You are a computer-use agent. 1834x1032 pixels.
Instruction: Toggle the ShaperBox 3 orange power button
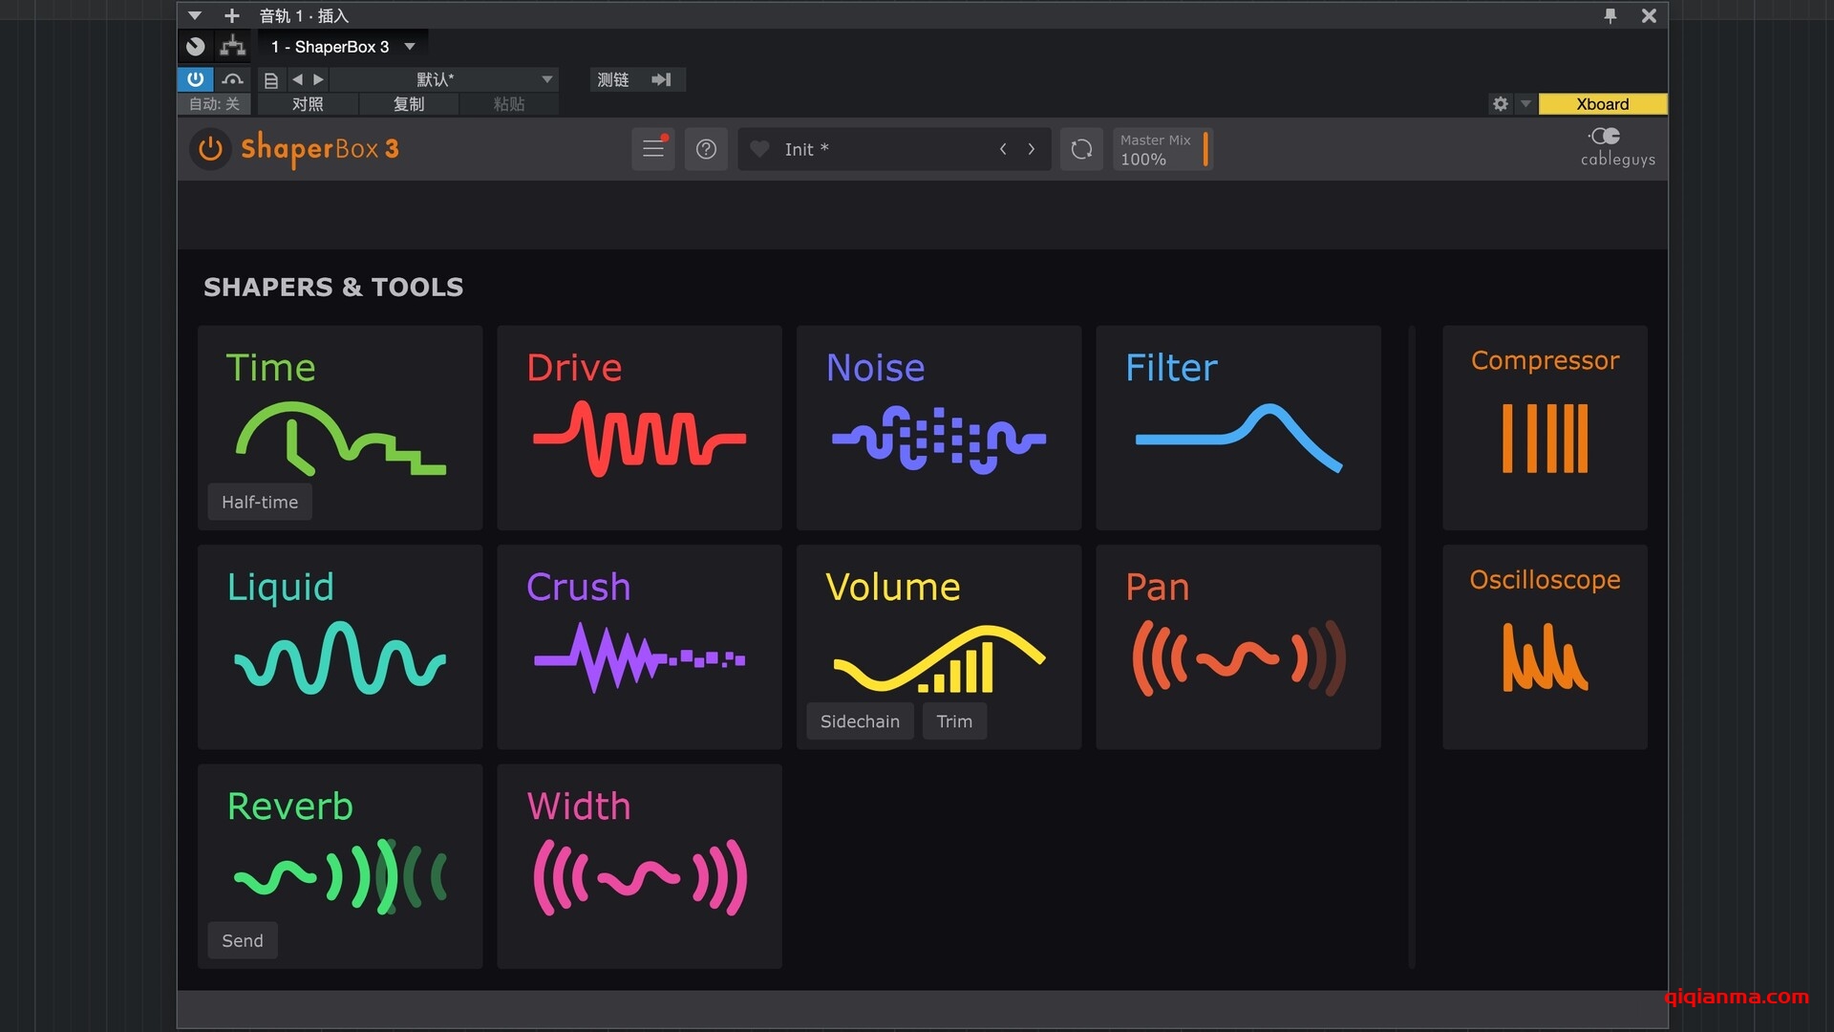tap(210, 149)
